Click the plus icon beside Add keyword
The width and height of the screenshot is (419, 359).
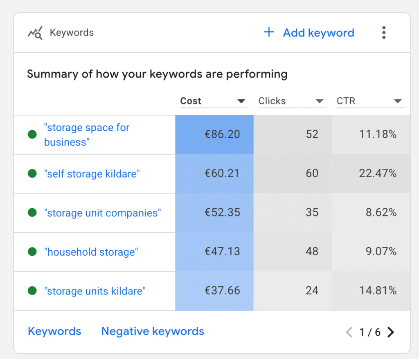(269, 32)
